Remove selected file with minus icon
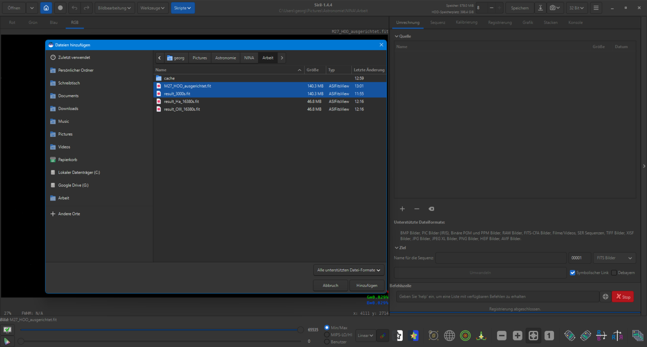This screenshot has width=647, height=347. 417,209
